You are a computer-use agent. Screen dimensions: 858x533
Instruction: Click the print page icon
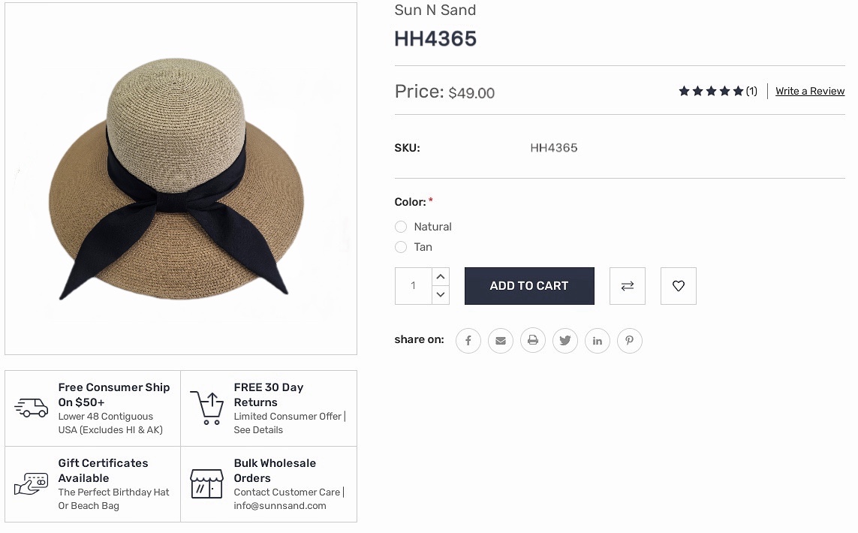532,340
